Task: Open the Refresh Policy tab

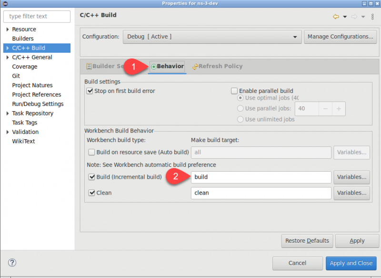Action: [x=218, y=66]
